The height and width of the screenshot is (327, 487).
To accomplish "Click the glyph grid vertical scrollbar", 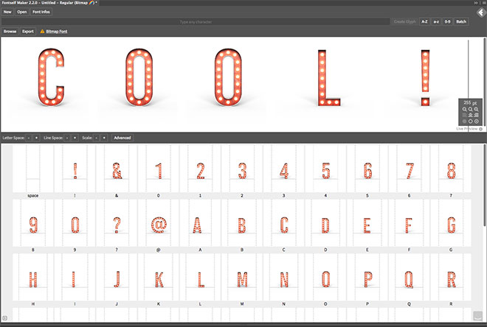I will coord(485,186).
